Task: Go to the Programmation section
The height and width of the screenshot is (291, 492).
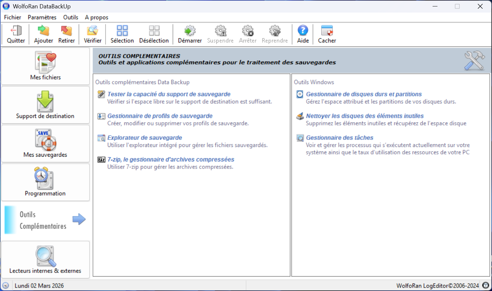Action: click(x=46, y=182)
